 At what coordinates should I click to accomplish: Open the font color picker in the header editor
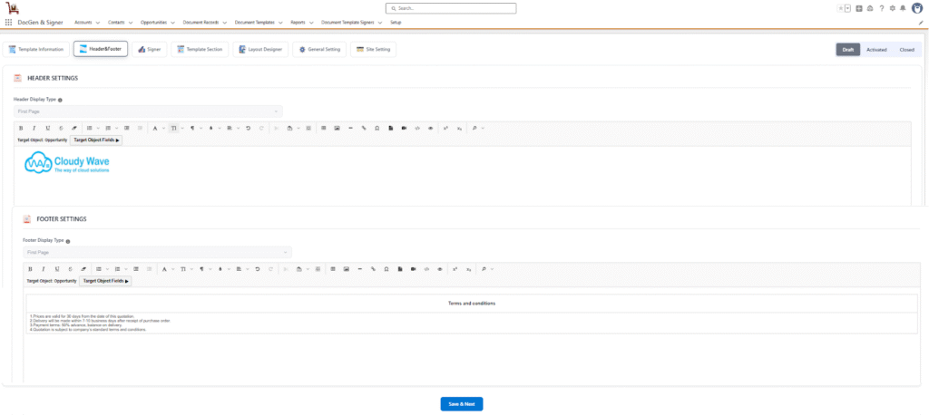pos(154,128)
